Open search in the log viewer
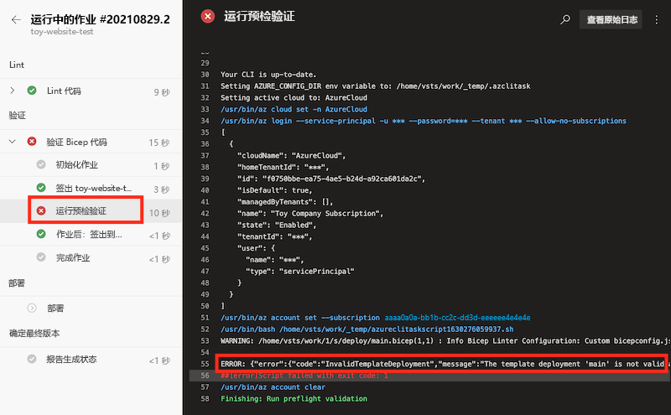Screen dimensions: 671x415 coord(564,19)
